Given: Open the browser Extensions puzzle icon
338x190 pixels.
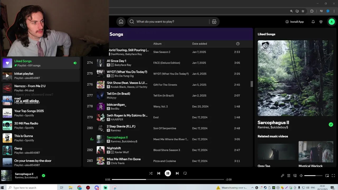Looking at the screenshot, I should [312, 11].
